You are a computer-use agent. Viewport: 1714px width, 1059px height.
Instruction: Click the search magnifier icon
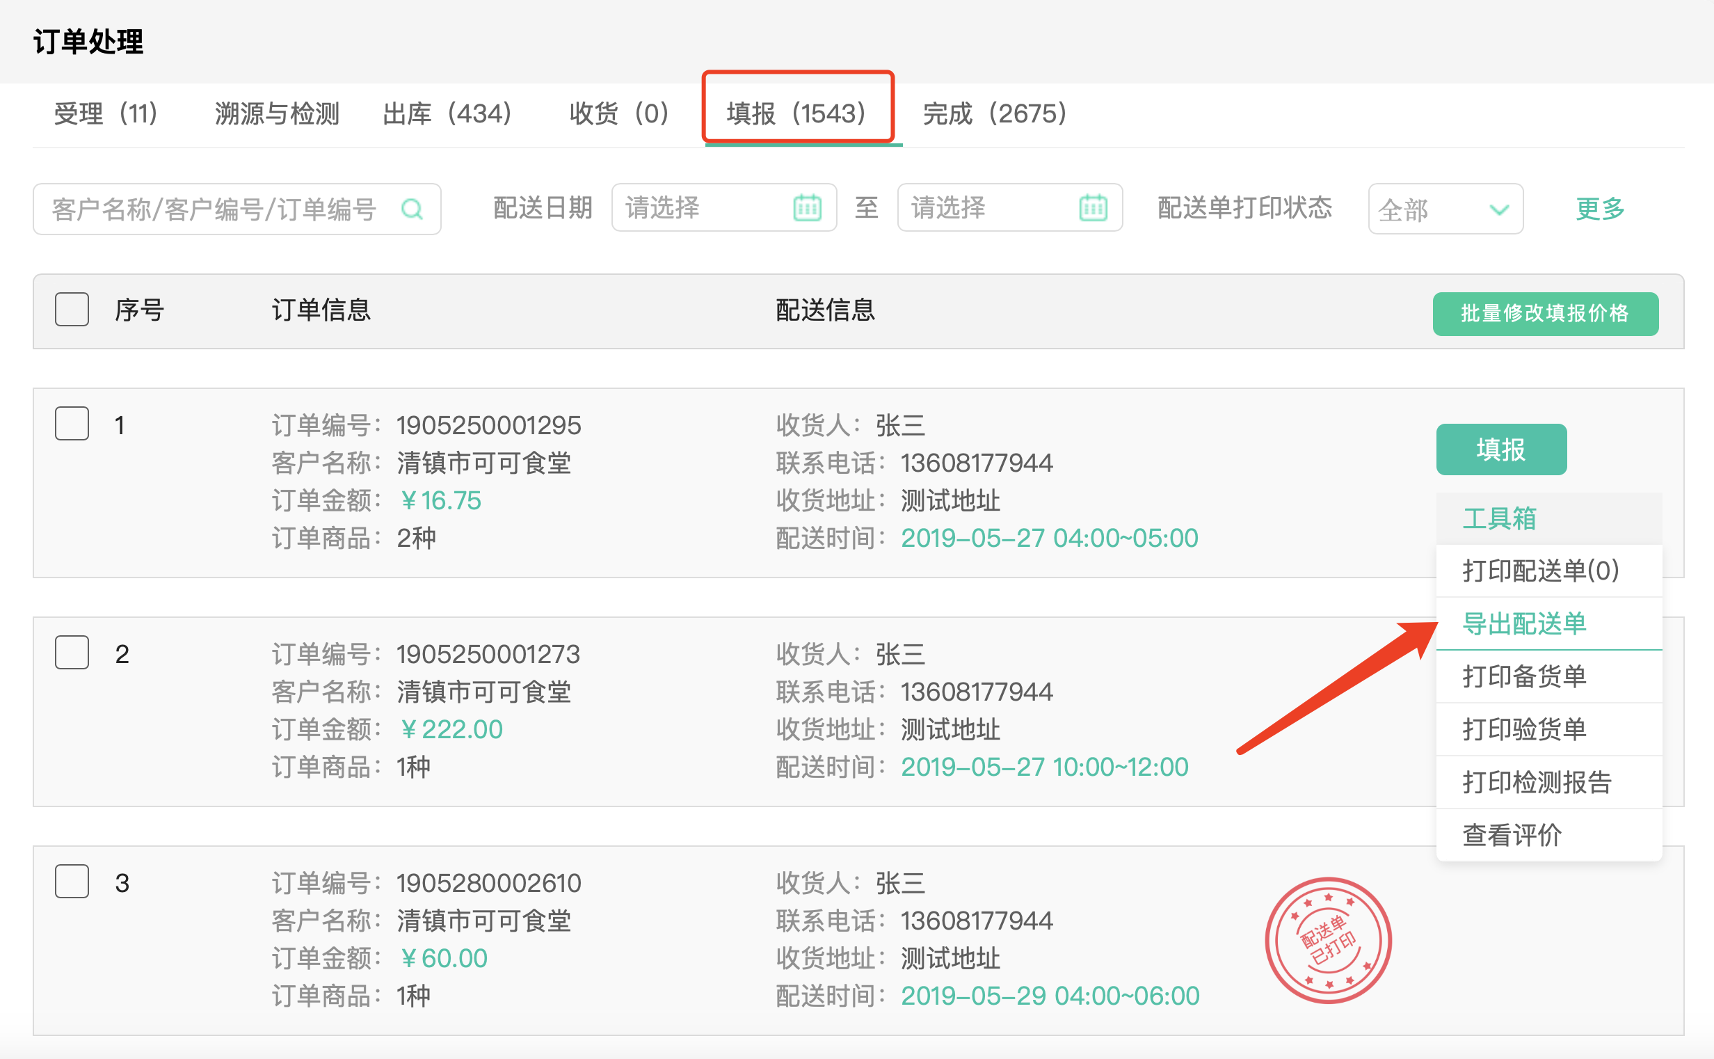click(413, 208)
